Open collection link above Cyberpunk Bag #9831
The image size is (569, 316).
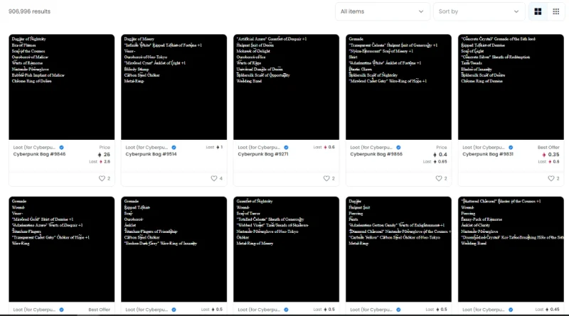pos(484,148)
